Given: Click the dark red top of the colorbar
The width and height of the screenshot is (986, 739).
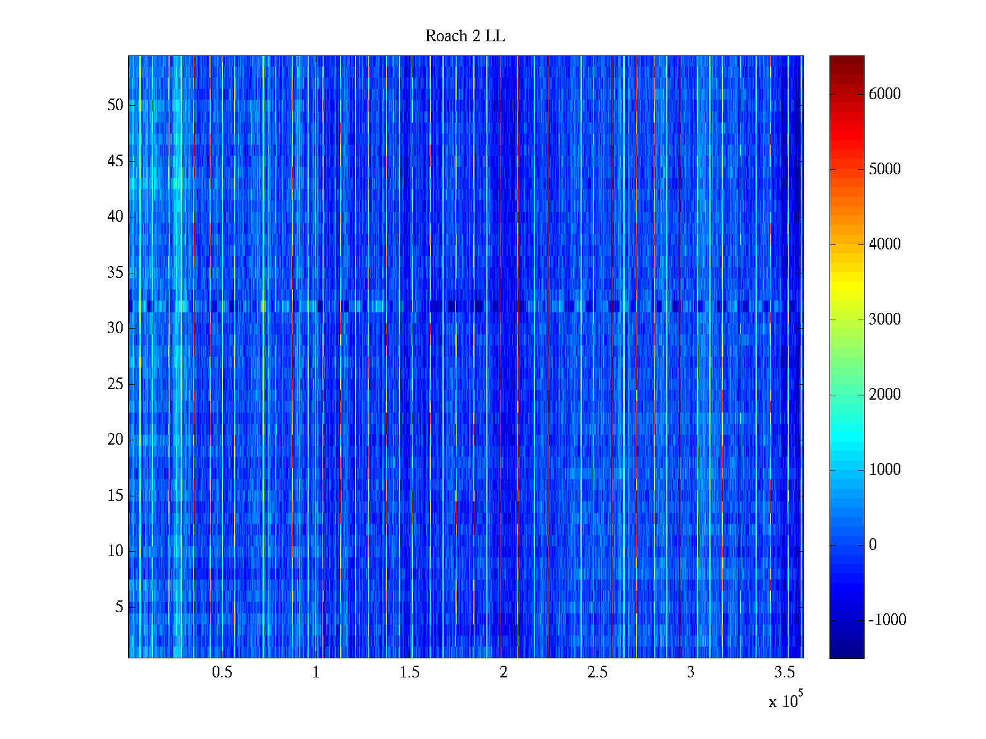Looking at the screenshot, I should click(x=846, y=60).
